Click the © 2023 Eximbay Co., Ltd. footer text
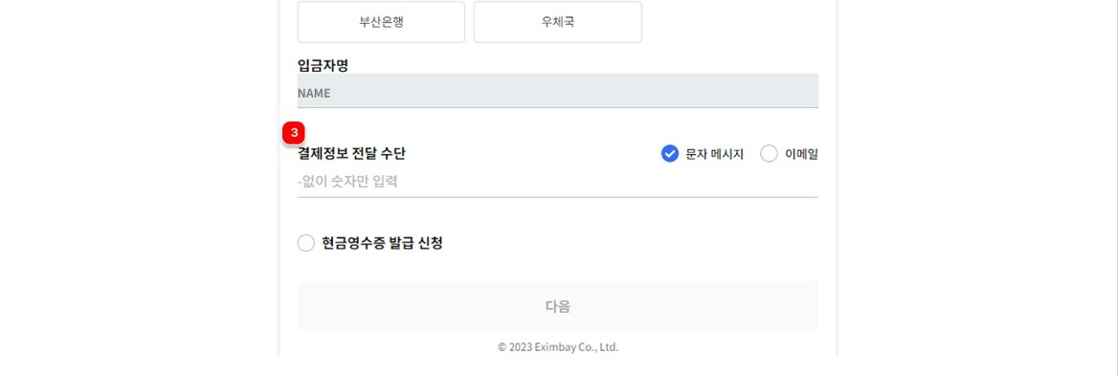The image size is (1118, 376). [x=558, y=347]
